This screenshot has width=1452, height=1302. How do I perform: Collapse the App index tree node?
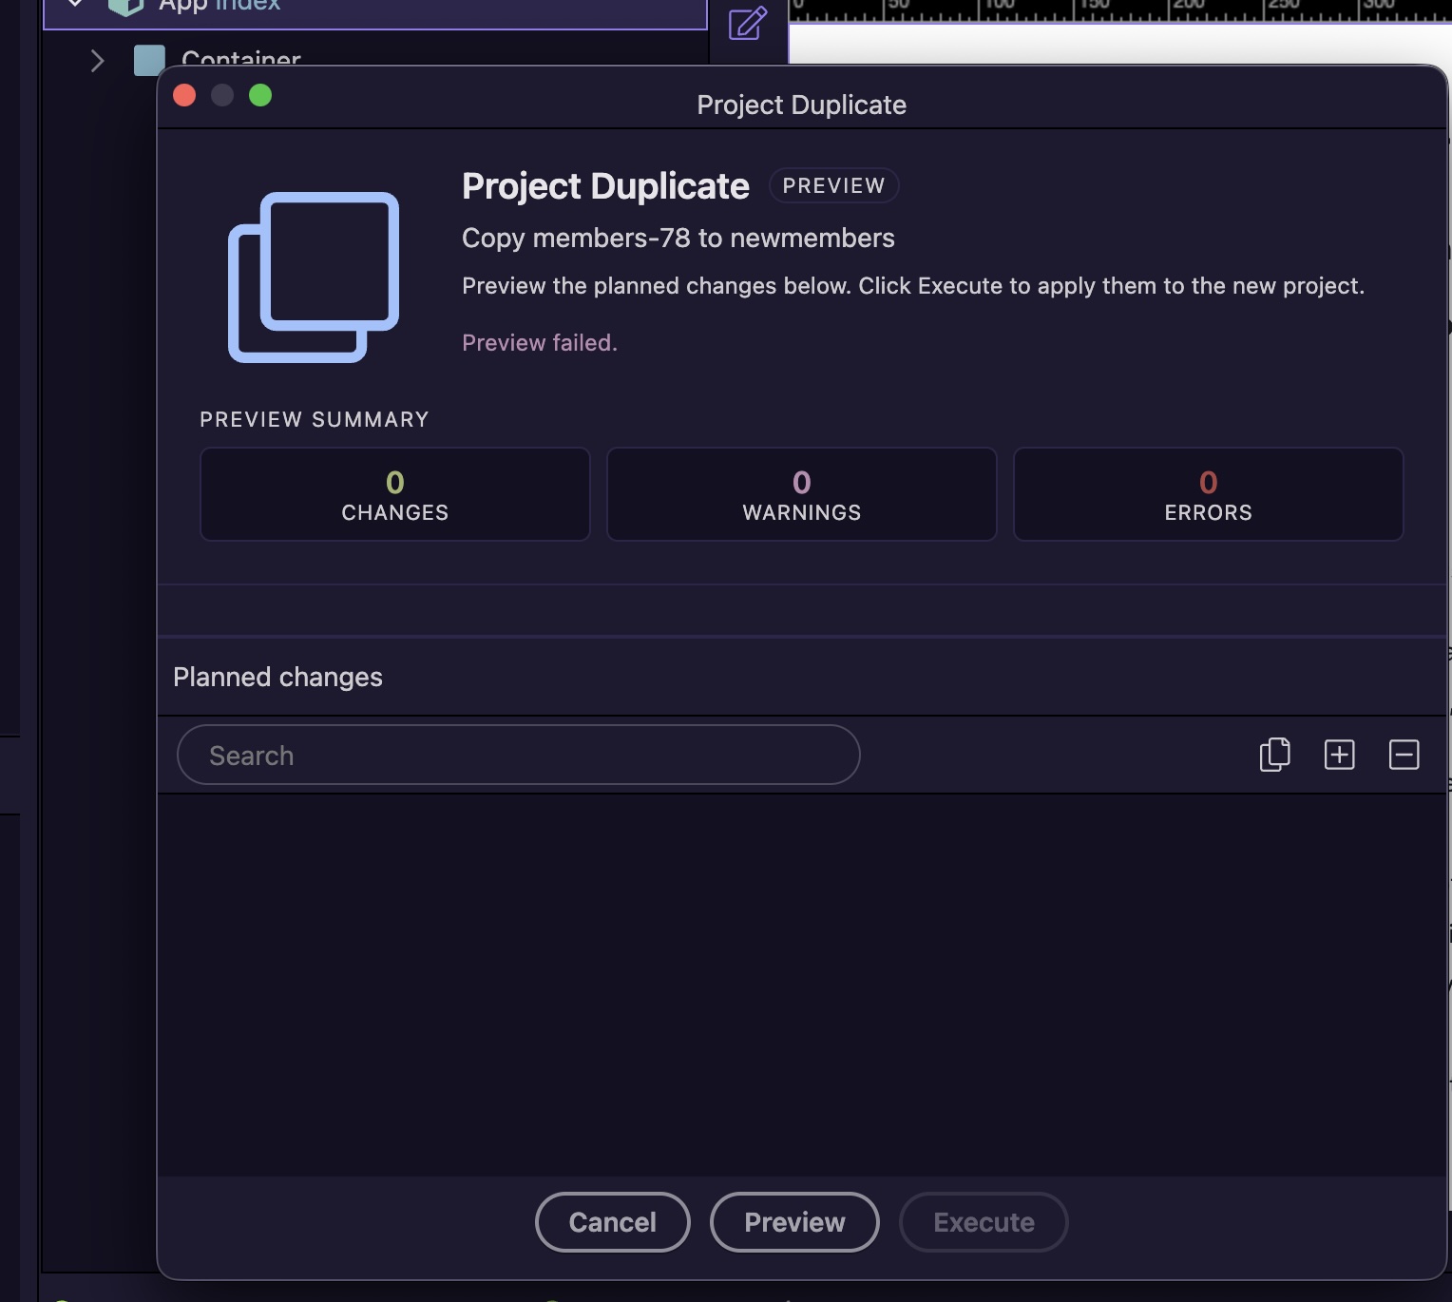pos(75,5)
